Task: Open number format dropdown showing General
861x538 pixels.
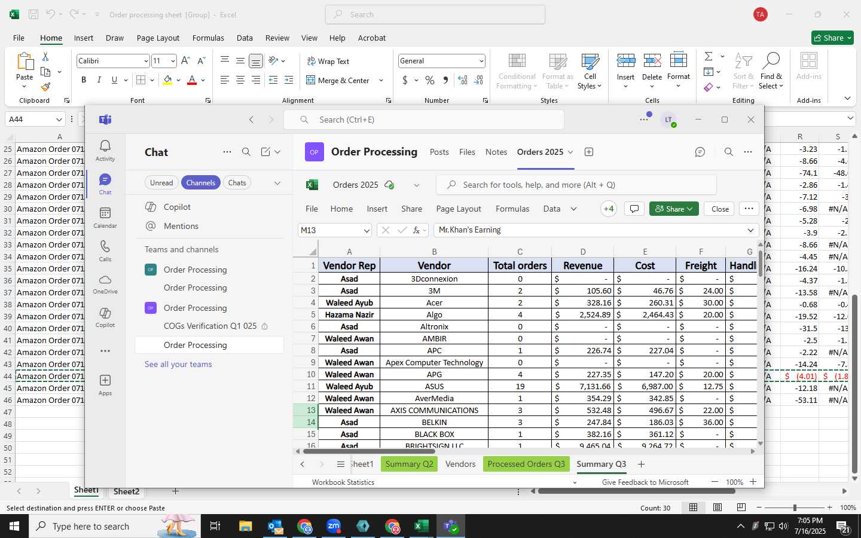Action: tap(481, 61)
